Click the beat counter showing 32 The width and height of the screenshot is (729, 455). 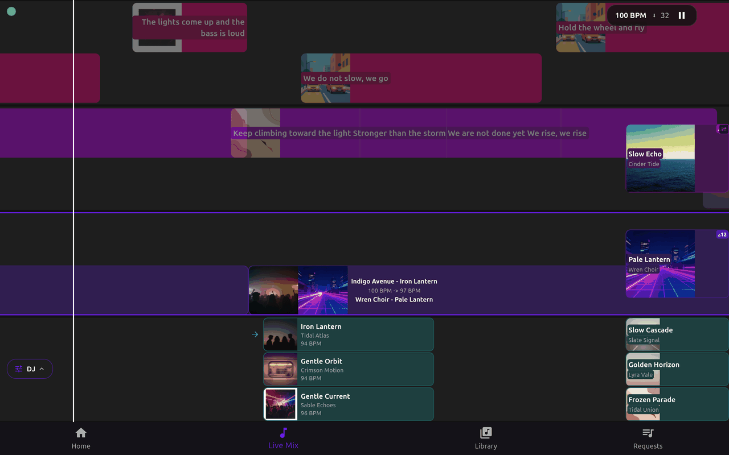(x=665, y=15)
